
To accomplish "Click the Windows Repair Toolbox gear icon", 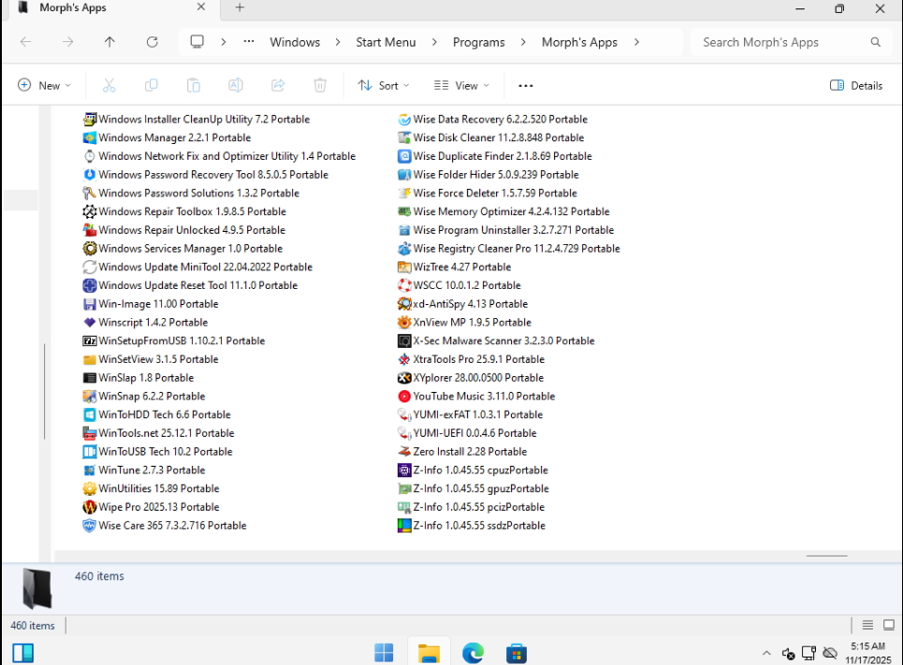I will coord(89,211).
